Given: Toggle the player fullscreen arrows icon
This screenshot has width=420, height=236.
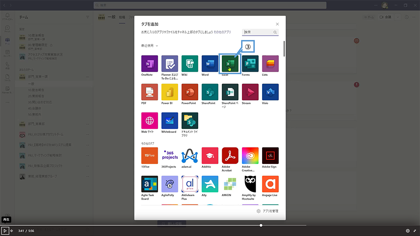Looking at the screenshot, I should coord(415,231).
